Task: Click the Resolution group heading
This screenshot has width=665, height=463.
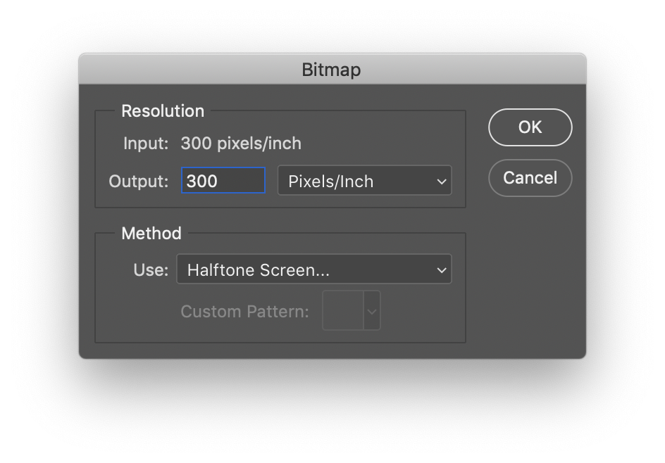Action: click(163, 111)
